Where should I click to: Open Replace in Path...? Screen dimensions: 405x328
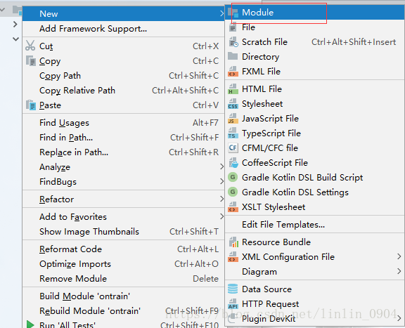(x=123, y=152)
